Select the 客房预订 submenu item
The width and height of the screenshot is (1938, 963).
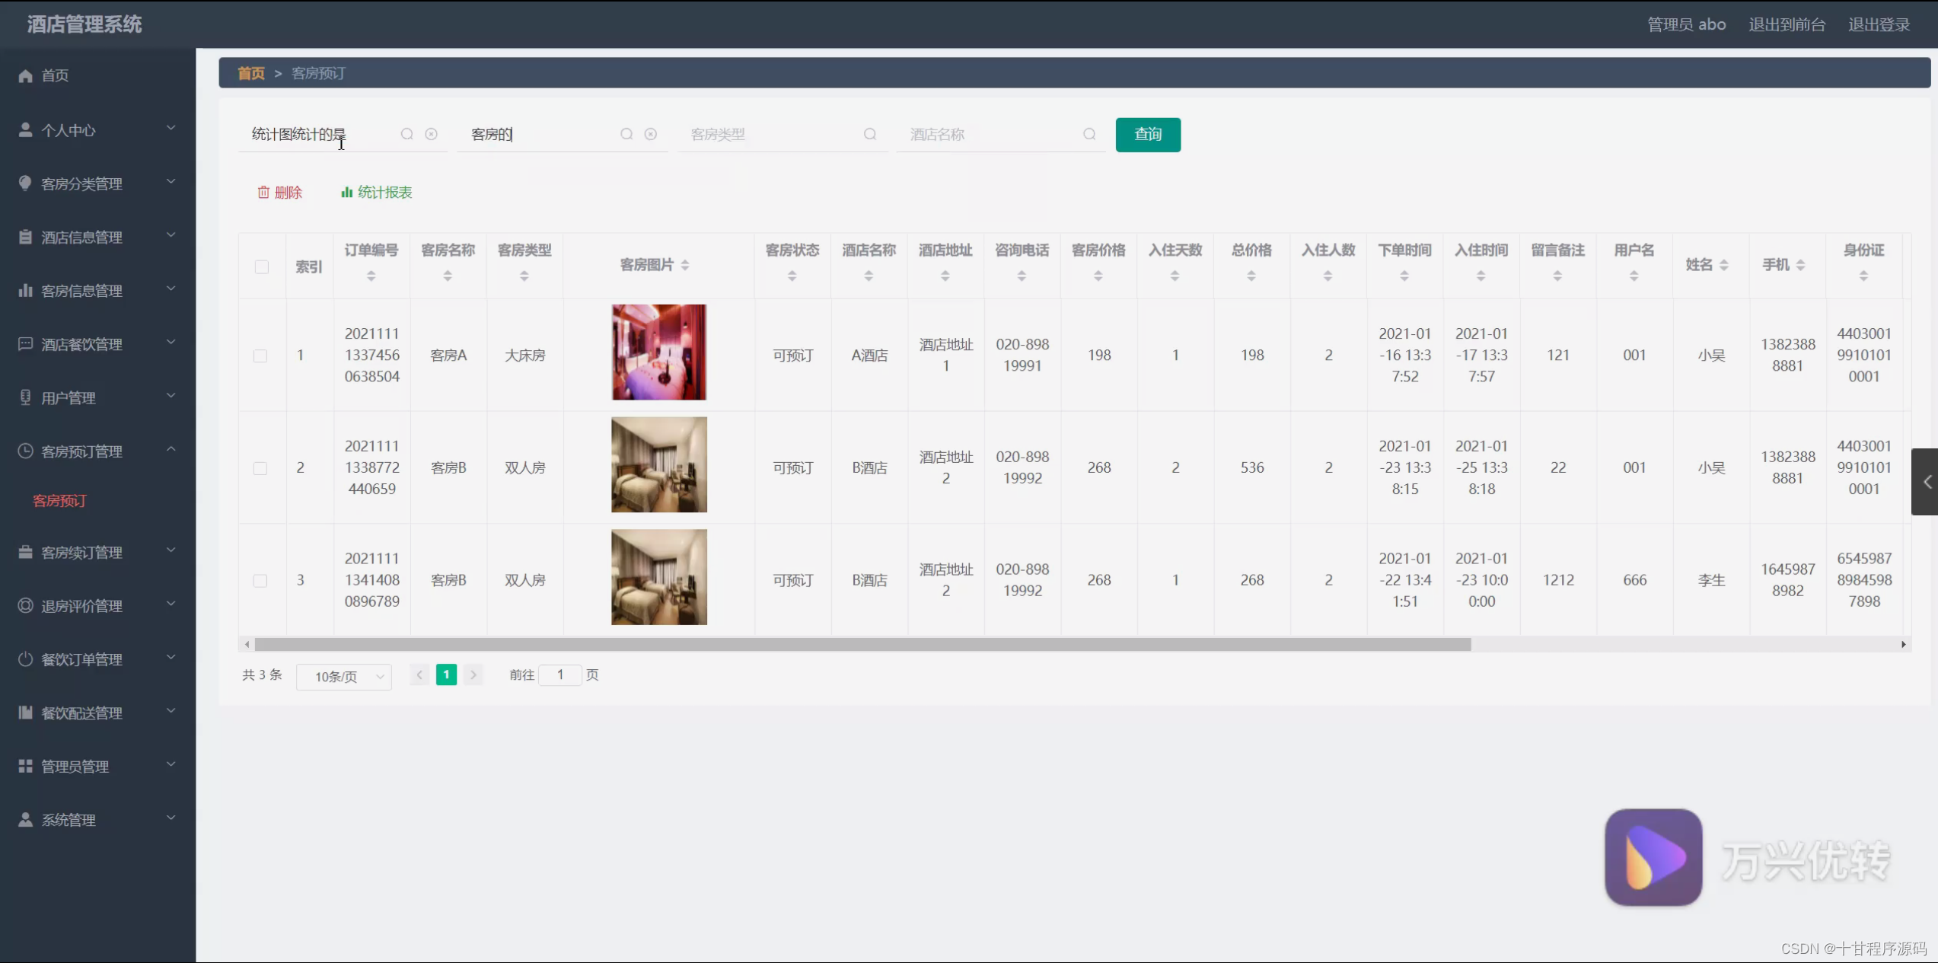coord(59,501)
